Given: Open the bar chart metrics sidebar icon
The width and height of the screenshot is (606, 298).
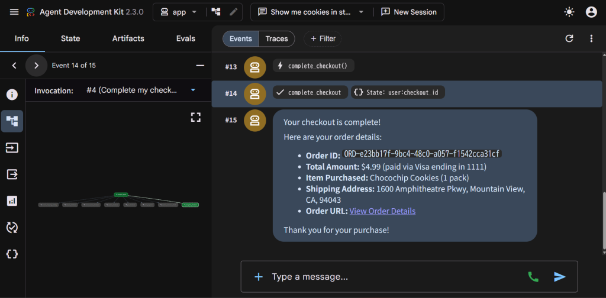Looking at the screenshot, I should point(12,200).
